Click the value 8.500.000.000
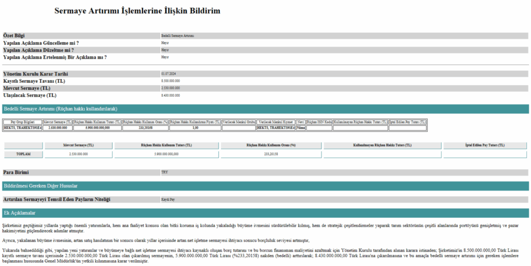Screen dimensions: 531x266 171,81
